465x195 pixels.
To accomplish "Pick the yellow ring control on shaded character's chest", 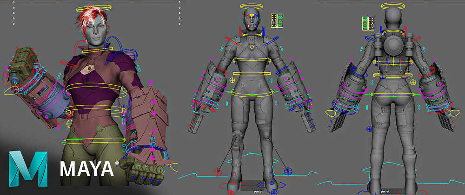I will 89,69.
